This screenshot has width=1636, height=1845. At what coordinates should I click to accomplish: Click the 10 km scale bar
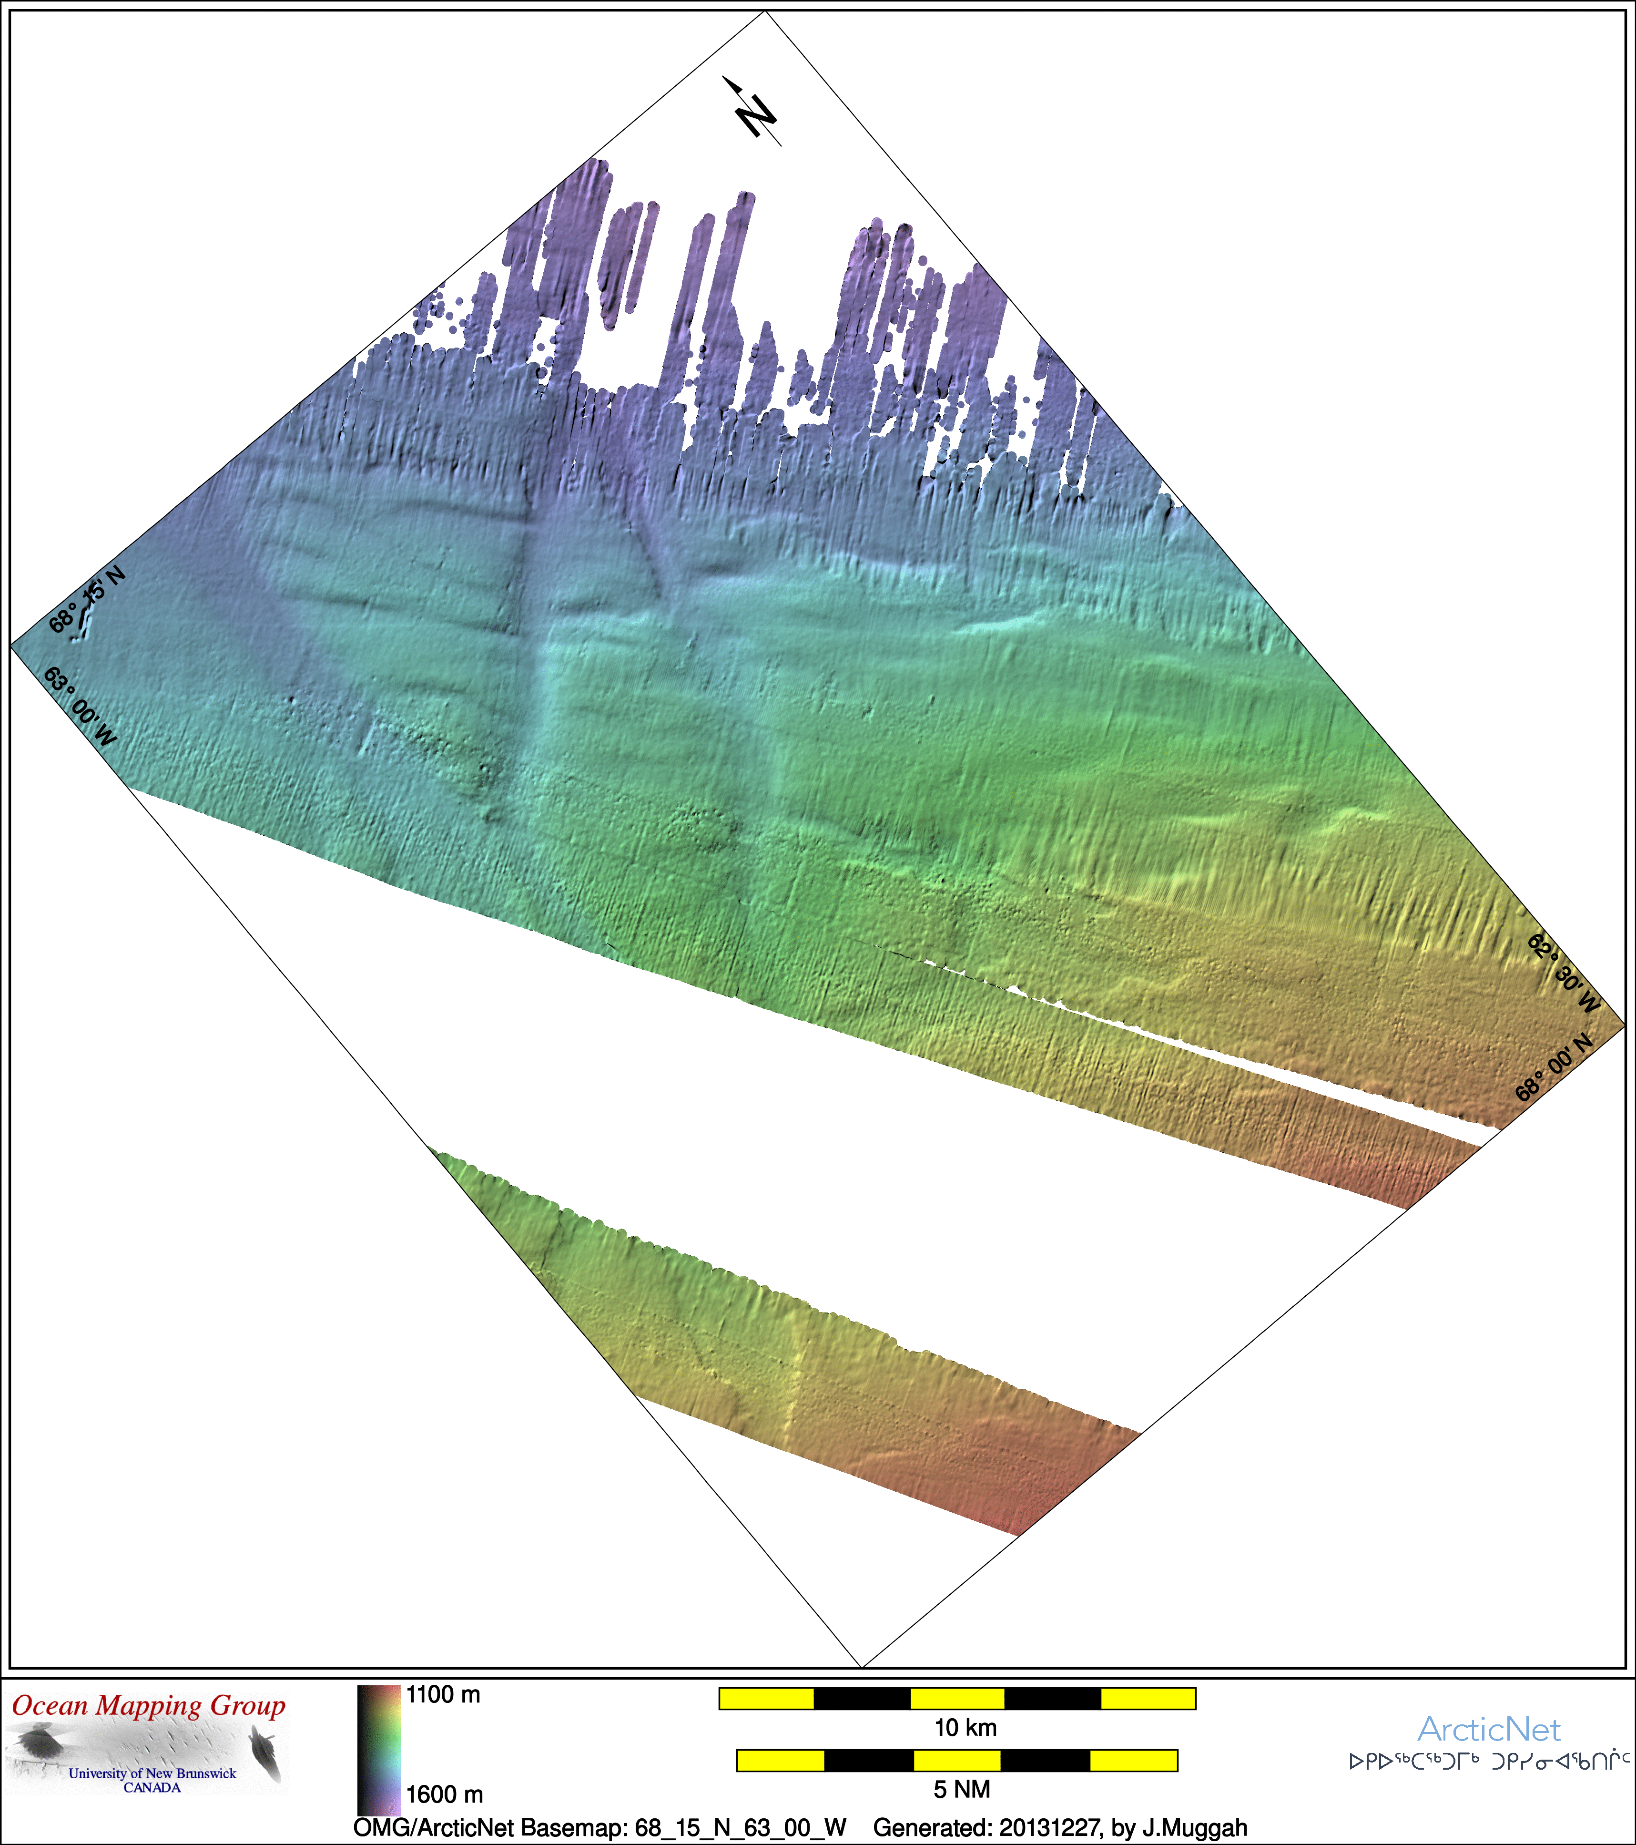click(x=956, y=1699)
